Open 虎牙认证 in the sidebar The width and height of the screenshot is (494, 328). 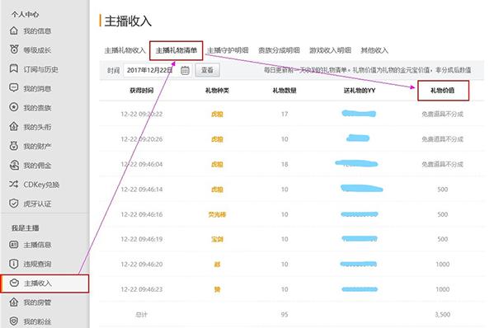tap(37, 204)
